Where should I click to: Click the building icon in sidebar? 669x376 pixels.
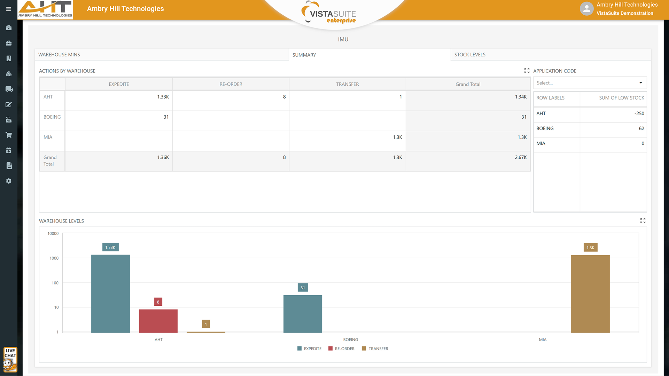[9, 58]
